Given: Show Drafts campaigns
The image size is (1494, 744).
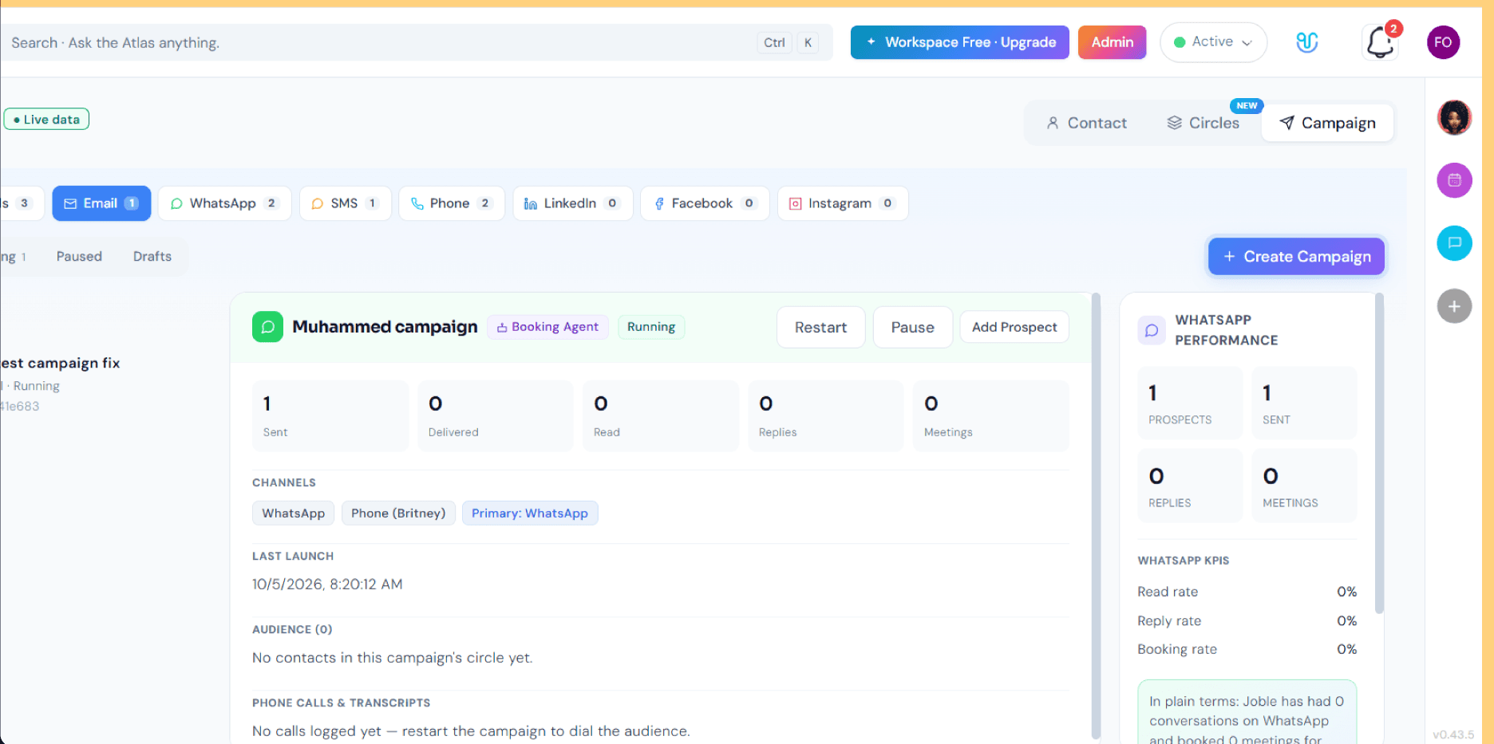Looking at the screenshot, I should click(x=152, y=256).
